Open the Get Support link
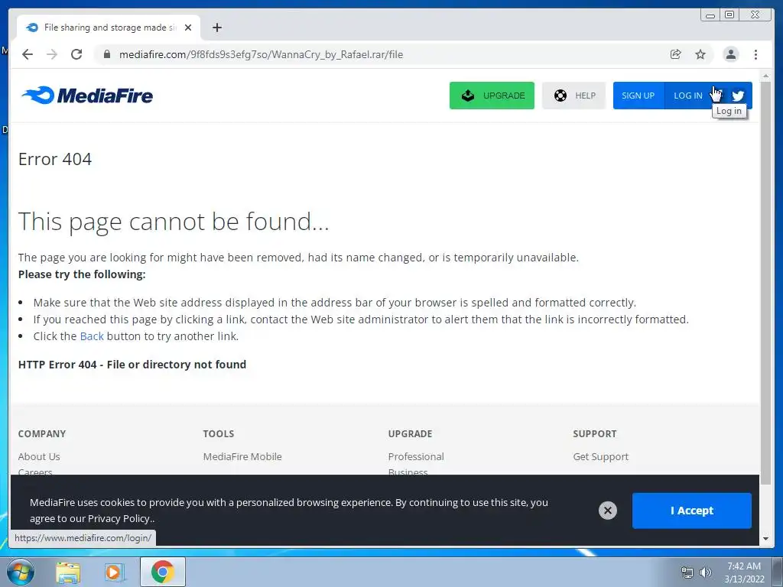This screenshot has width=783, height=587. click(601, 456)
